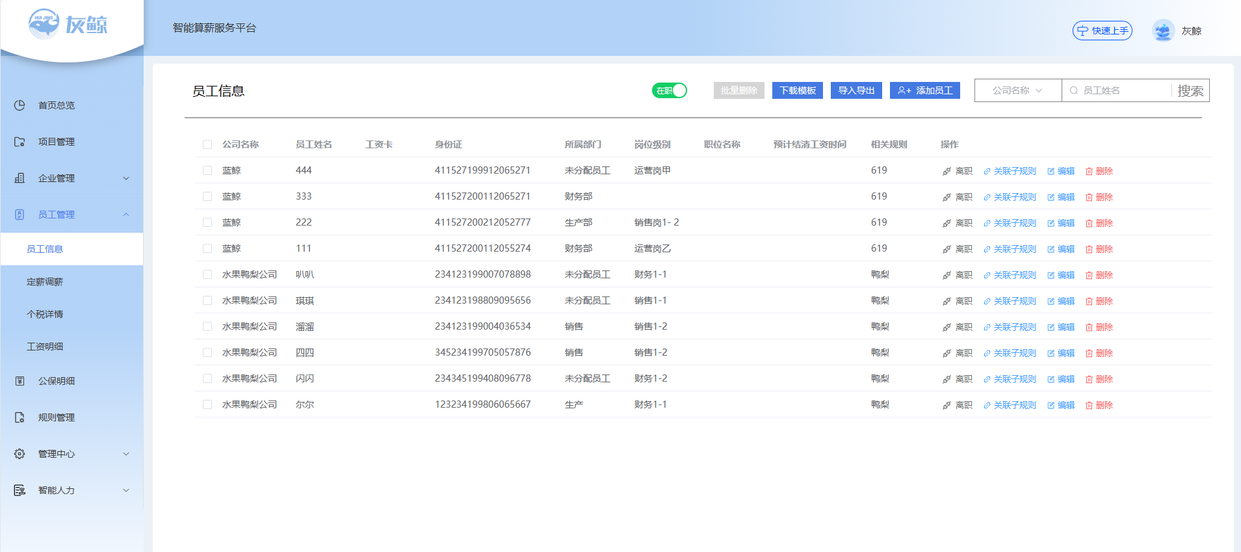The width and height of the screenshot is (1241, 552).
Task: Click the 搜索 button
Action: [1190, 91]
